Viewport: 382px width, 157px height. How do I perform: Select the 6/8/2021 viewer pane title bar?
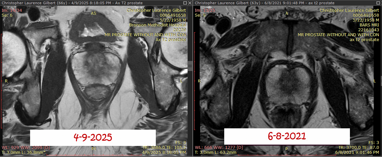pyautogui.click(x=287, y=3)
